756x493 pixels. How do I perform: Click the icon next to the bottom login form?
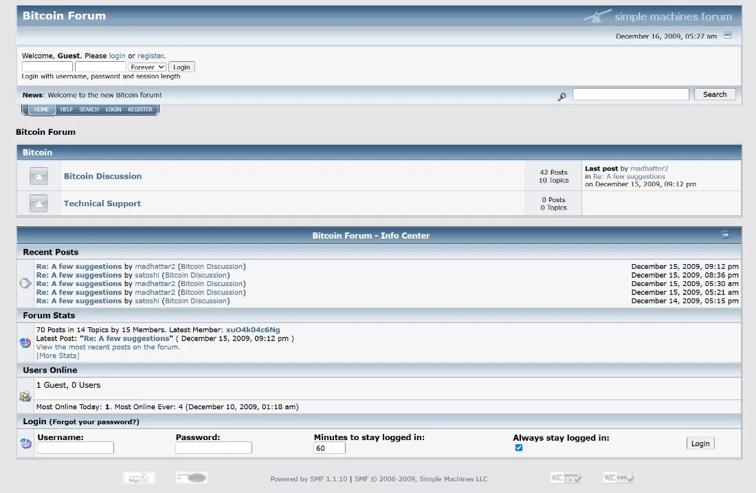click(x=25, y=443)
